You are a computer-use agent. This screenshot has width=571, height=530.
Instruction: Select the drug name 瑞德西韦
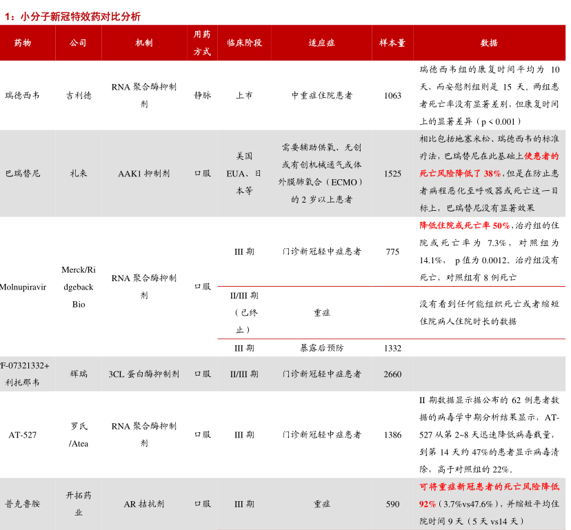pyautogui.click(x=23, y=95)
